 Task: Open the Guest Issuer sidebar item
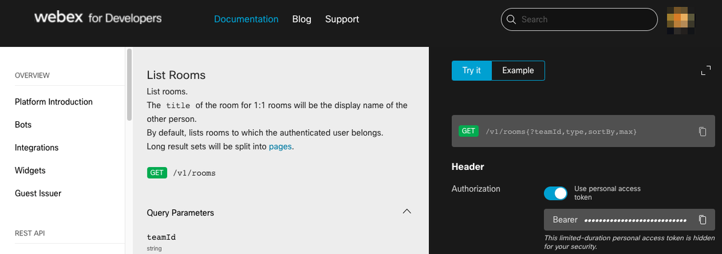click(x=38, y=193)
